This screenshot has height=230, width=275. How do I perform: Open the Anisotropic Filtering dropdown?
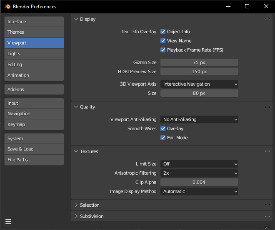[x=199, y=173]
